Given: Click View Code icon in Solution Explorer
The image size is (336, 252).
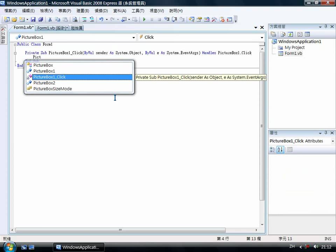Looking at the screenshot, I should click(300, 34).
